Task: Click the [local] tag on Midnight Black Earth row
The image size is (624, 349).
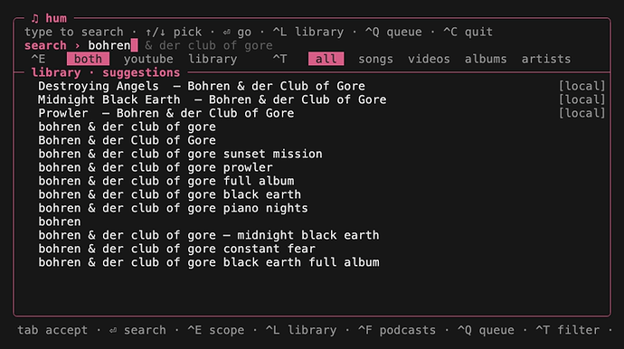Action: click(581, 99)
